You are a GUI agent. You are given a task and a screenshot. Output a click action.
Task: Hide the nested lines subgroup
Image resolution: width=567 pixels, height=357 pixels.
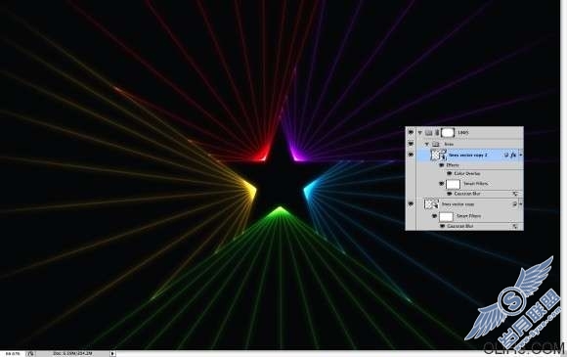[x=411, y=144]
